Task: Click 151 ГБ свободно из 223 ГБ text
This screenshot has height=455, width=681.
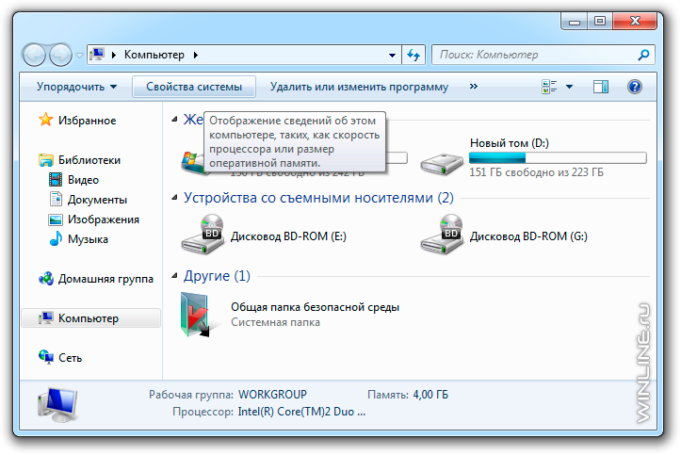Action: 536,172
